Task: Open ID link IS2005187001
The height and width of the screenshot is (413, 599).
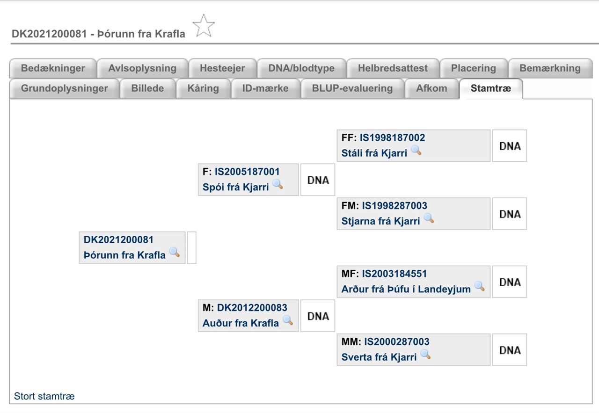Action: pyautogui.click(x=247, y=172)
